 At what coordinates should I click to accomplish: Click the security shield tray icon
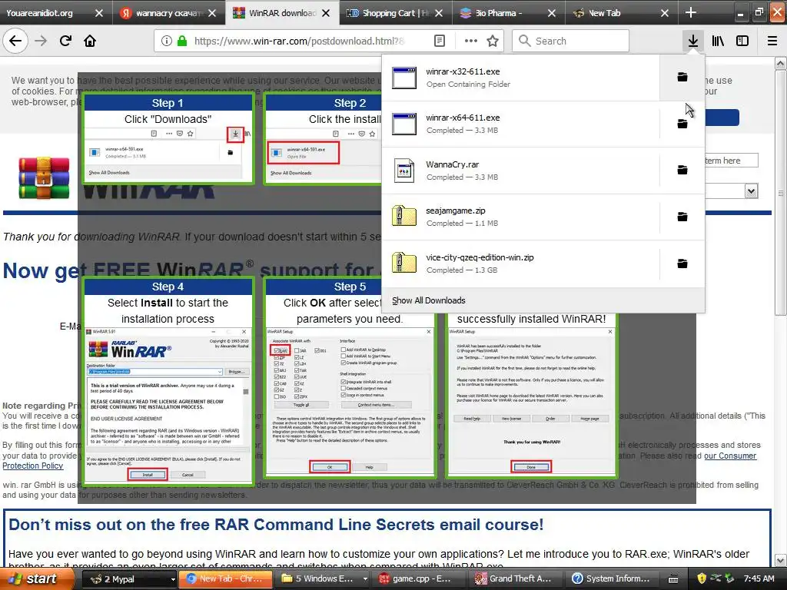click(702, 578)
